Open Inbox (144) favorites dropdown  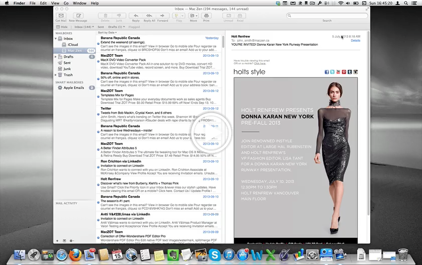(x=84, y=27)
